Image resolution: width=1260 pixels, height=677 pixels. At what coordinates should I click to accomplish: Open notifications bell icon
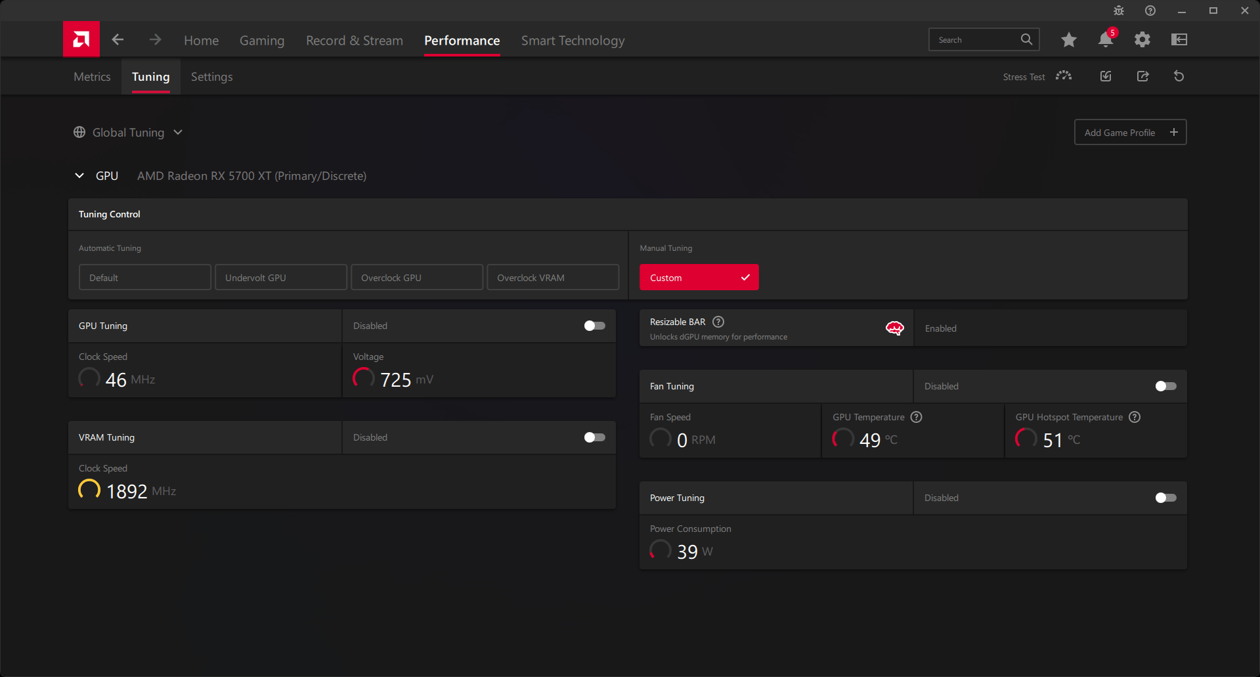tap(1106, 39)
